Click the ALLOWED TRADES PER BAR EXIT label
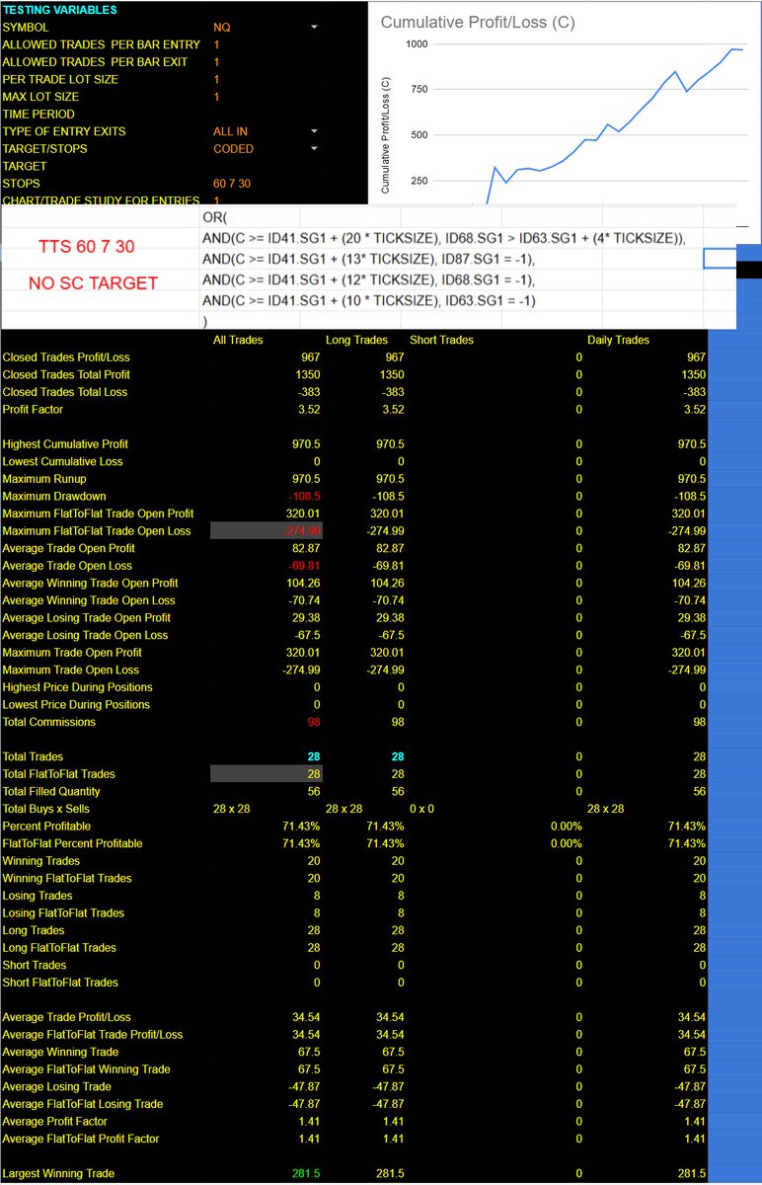The image size is (762, 1185). (96, 62)
